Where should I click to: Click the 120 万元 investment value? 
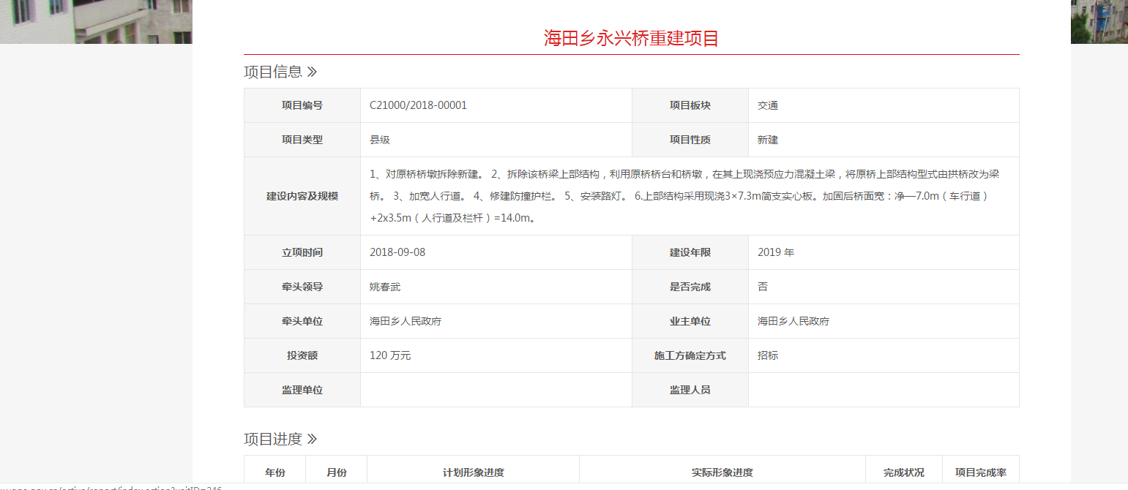[x=390, y=355]
